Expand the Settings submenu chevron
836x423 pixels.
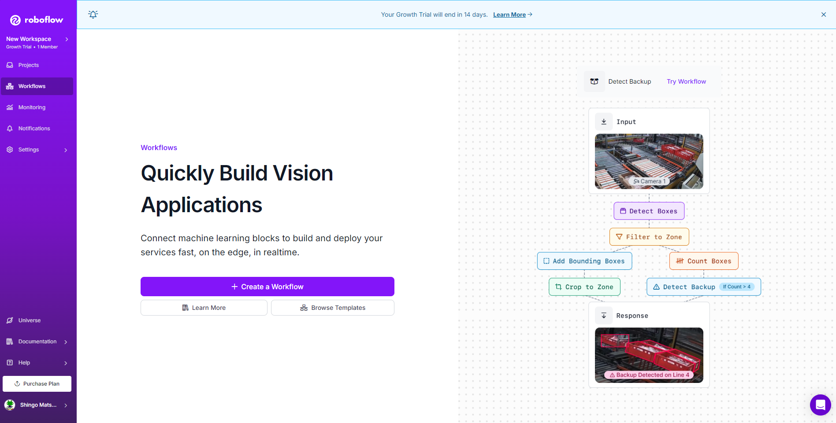pos(66,150)
